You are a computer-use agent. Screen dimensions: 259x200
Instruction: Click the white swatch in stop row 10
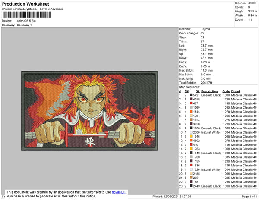coord(191,132)
